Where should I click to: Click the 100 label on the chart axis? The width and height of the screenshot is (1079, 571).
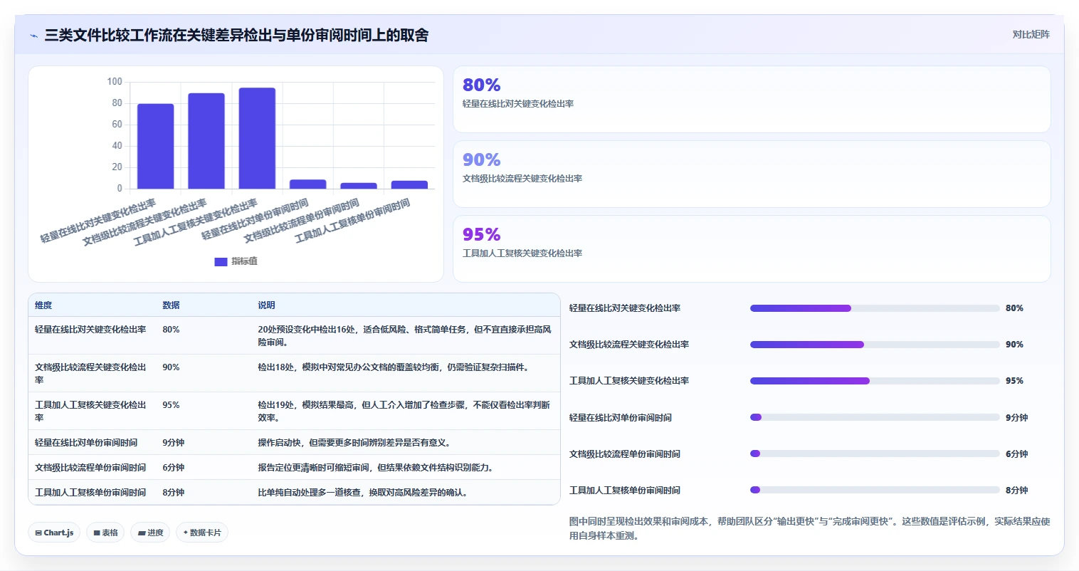pos(115,82)
